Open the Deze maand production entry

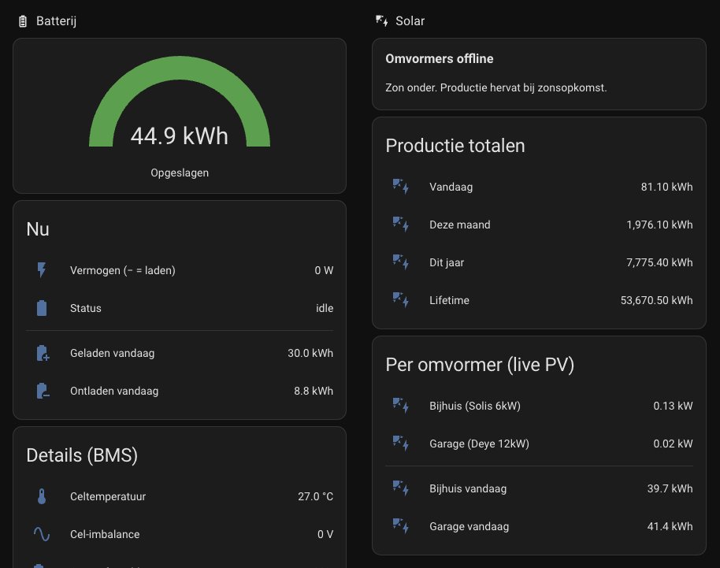click(539, 225)
